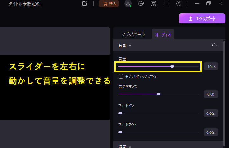Click the フェードイン 0.00s value field
The image size is (229, 148).
pos(211,113)
